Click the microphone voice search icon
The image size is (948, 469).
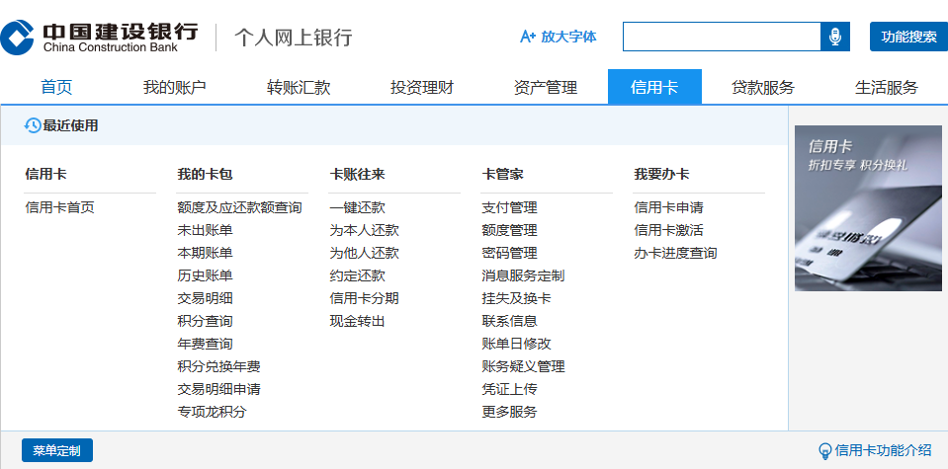point(835,37)
